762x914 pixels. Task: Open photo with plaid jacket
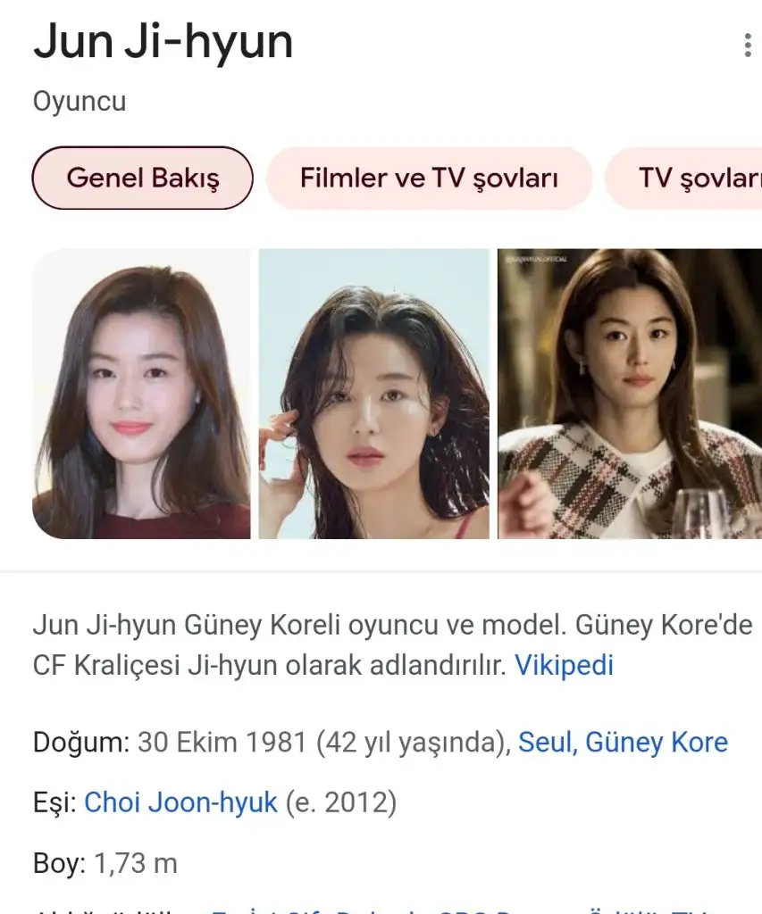click(x=630, y=394)
